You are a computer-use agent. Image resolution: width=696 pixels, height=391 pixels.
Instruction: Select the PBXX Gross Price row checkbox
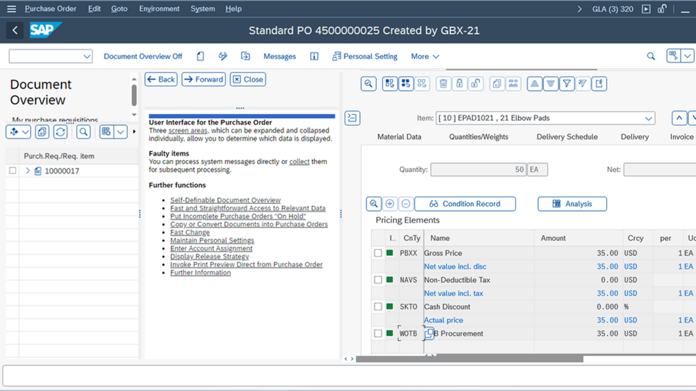(x=378, y=253)
